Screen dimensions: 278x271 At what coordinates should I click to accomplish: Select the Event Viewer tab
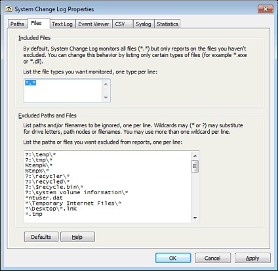pyautogui.click(x=94, y=24)
